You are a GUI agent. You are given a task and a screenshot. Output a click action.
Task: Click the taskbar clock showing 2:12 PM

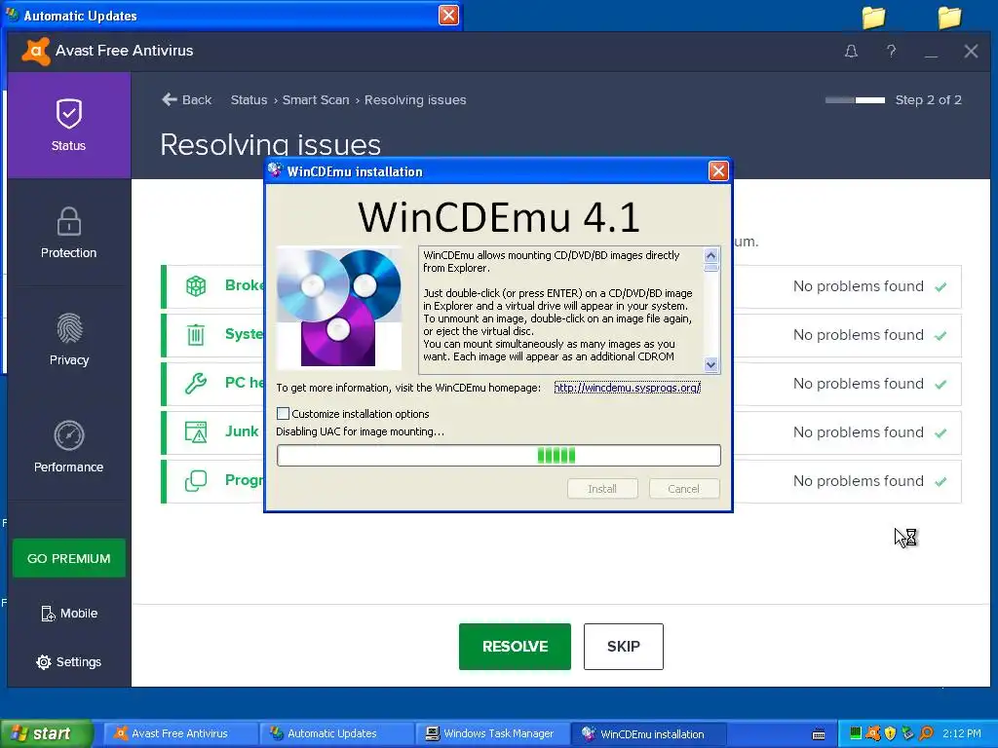click(962, 733)
